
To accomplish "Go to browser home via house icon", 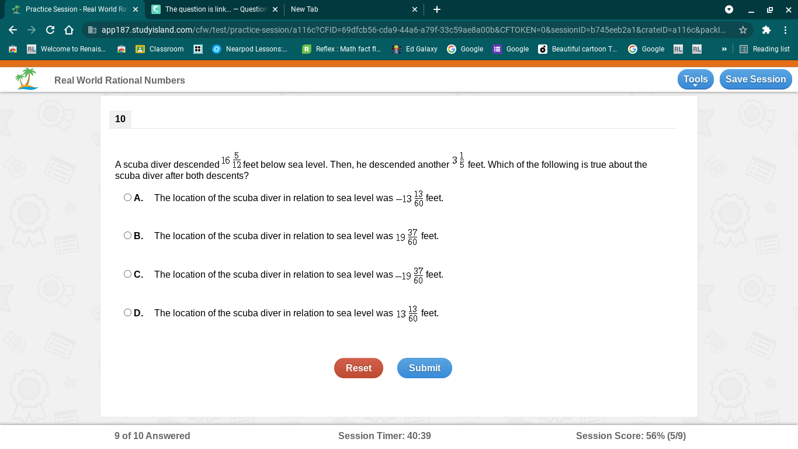I will pyautogui.click(x=69, y=30).
